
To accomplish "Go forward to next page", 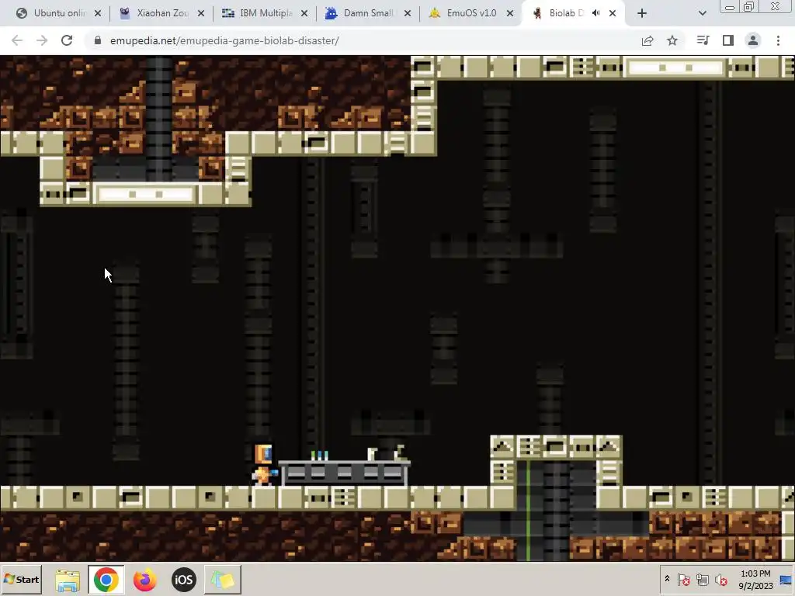I will [x=42, y=40].
